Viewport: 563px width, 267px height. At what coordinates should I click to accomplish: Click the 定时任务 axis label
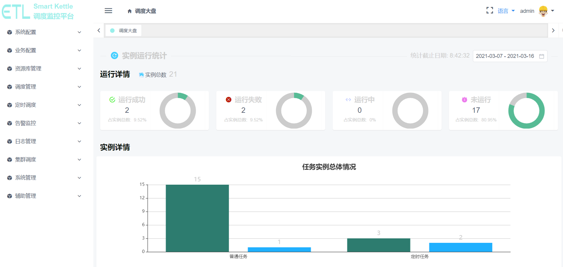420,257
